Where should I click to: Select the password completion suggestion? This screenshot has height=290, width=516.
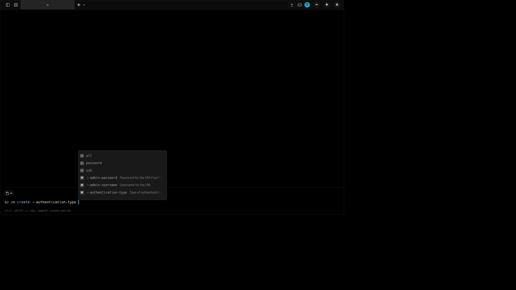pyautogui.click(x=123, y=163)
